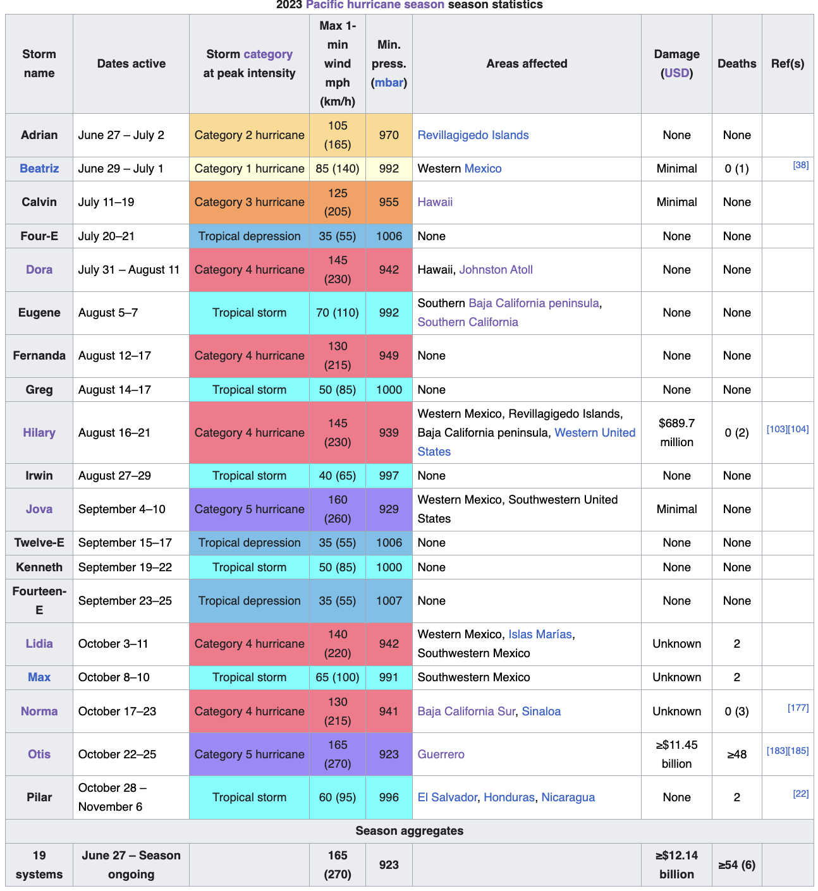The width and height of the screenshot is (818, 891).
Task: Open the Otis storm name link
Action: [x=39, y=755]
